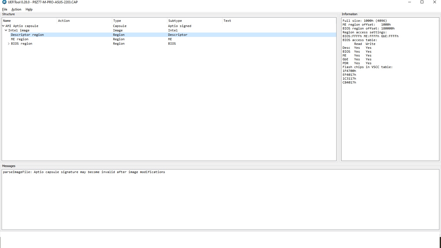Collapse the AMI Aptio capsule node
Viewport: 441px width, 248px height.
point(3,26)
